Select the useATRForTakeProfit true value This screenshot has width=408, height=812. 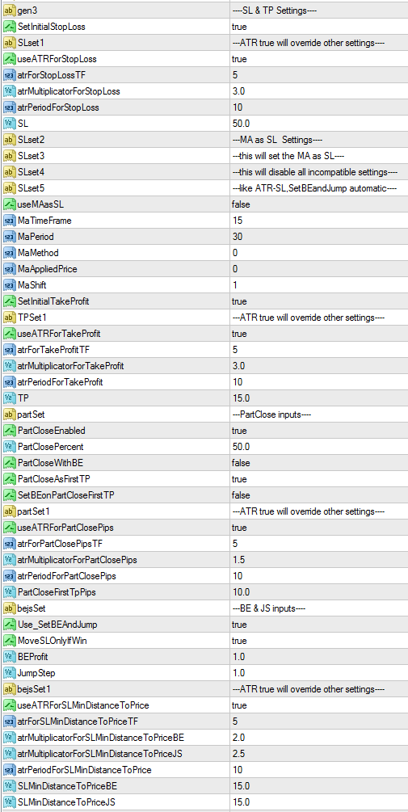click(239, 334)
